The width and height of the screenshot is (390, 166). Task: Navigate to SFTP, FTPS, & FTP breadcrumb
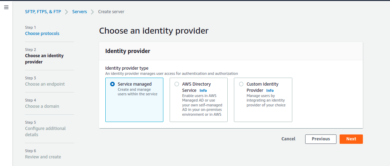[43, 12]
